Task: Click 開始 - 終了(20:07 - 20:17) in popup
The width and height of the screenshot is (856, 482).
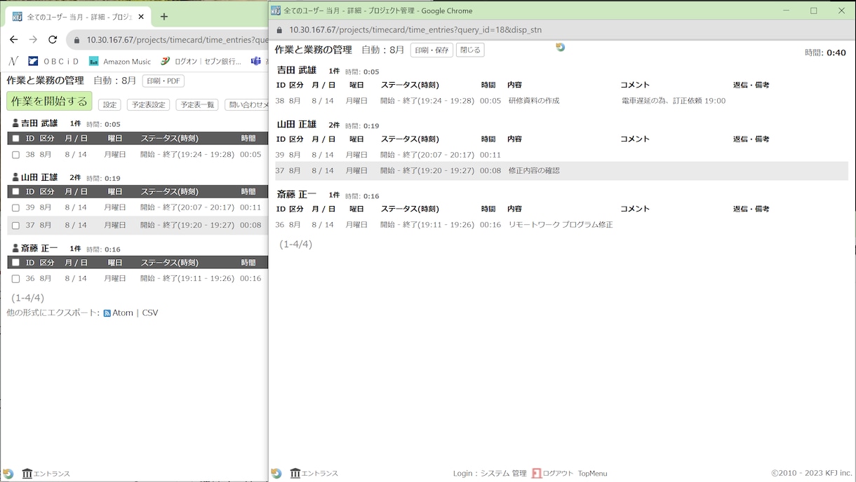Action: (x=427, y=155)
